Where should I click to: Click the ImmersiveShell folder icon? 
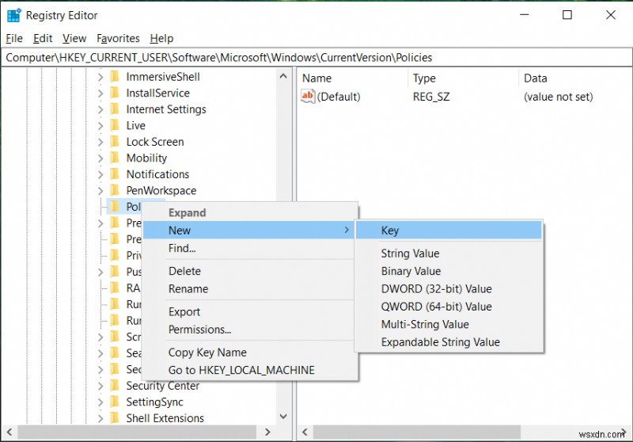pos(115,76)
